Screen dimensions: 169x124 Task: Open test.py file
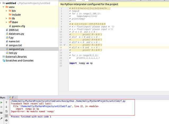coord(13,53)
